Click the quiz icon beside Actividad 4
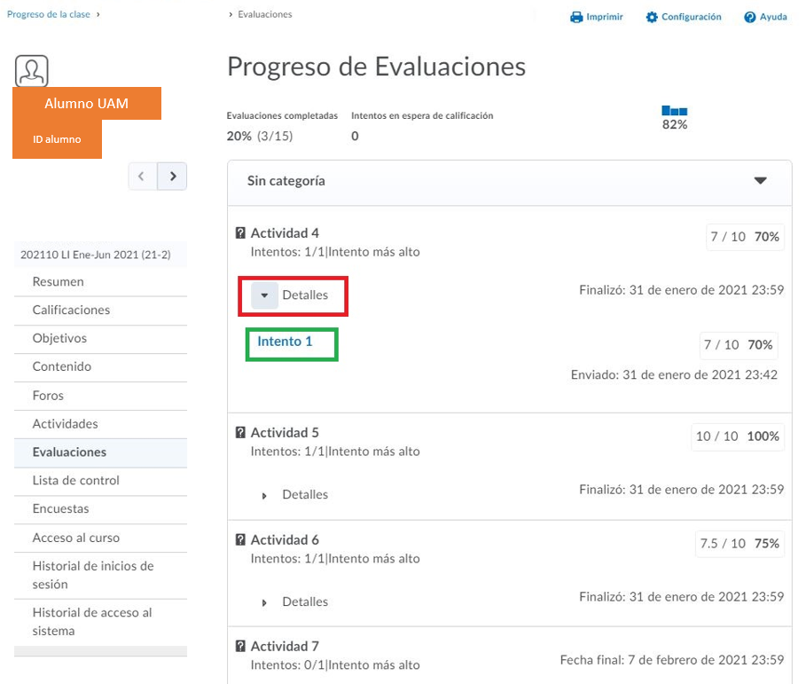The height and width of the screenshot is (684, 806). tap(239, 233)
